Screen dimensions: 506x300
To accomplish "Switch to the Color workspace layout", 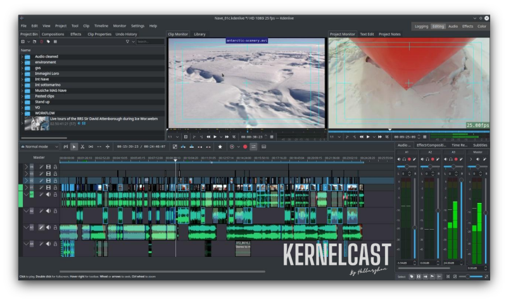I will 482,27.
